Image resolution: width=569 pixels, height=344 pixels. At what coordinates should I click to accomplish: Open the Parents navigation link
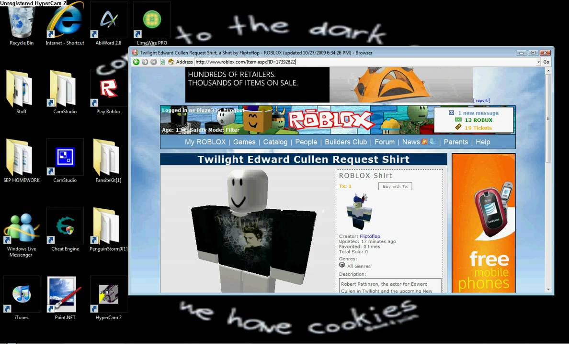(456, 142)
